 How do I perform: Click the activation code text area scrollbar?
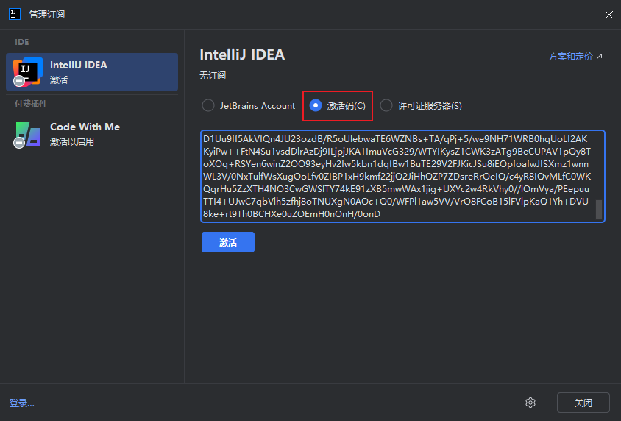(599, 210)
